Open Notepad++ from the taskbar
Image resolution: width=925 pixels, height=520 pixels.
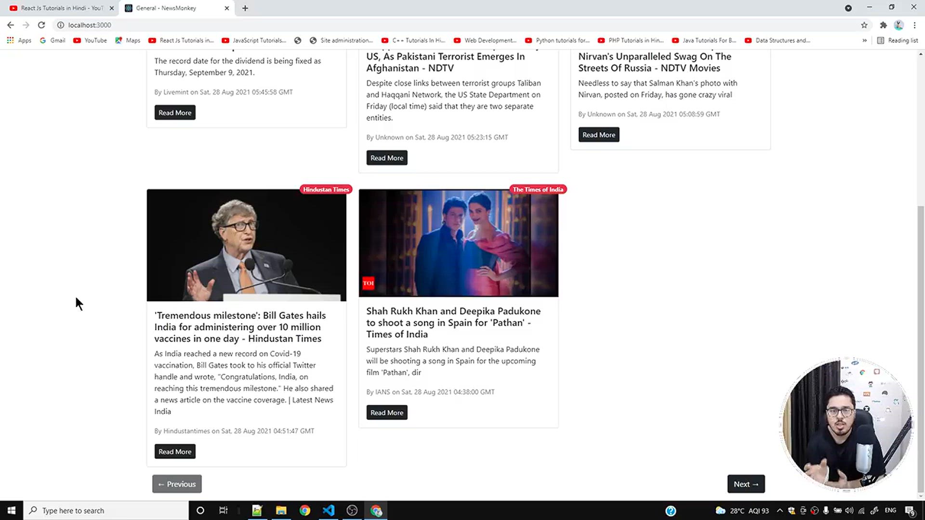click(257, 510)
